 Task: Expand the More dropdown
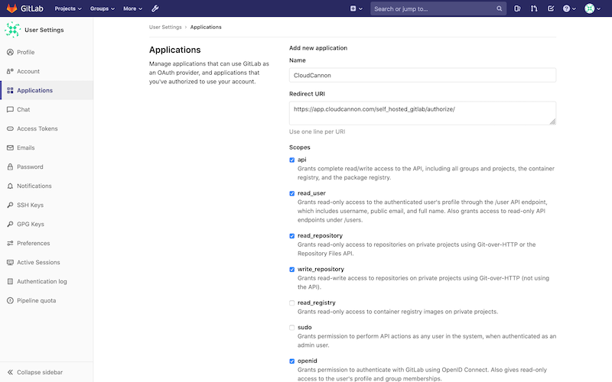coord(132,8)
